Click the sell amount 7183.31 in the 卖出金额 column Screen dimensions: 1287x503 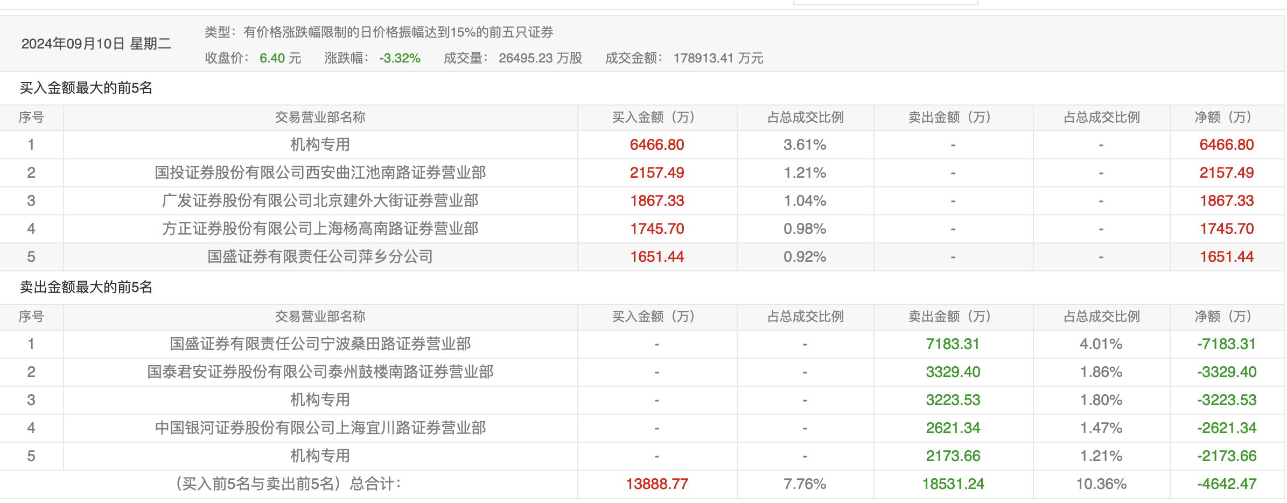point(953,344)
